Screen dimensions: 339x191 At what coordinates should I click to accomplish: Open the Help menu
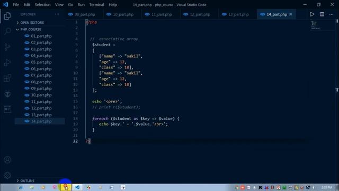pos(113,5)
